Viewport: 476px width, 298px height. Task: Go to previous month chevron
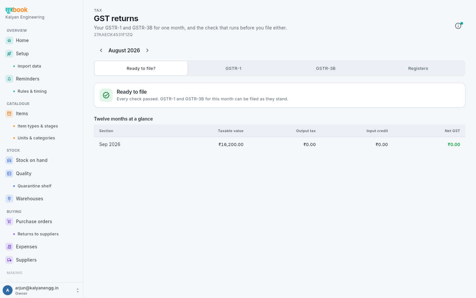101,50
